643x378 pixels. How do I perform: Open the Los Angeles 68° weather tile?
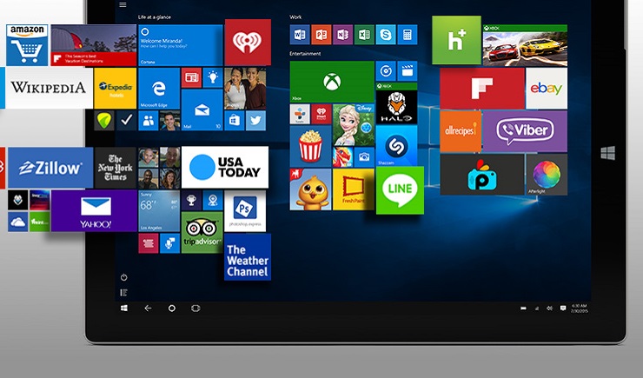click(159, 211)
